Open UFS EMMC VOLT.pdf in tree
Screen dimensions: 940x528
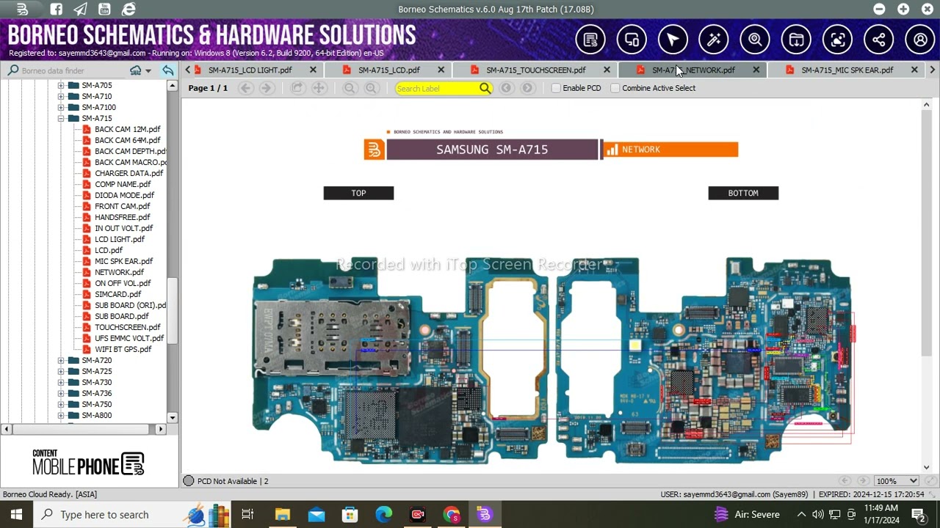[129, 338]
